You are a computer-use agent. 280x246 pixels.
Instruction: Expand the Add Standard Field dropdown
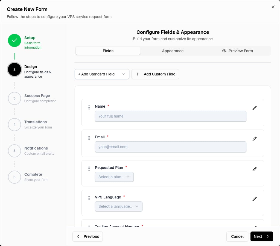[x=102, y=74]
